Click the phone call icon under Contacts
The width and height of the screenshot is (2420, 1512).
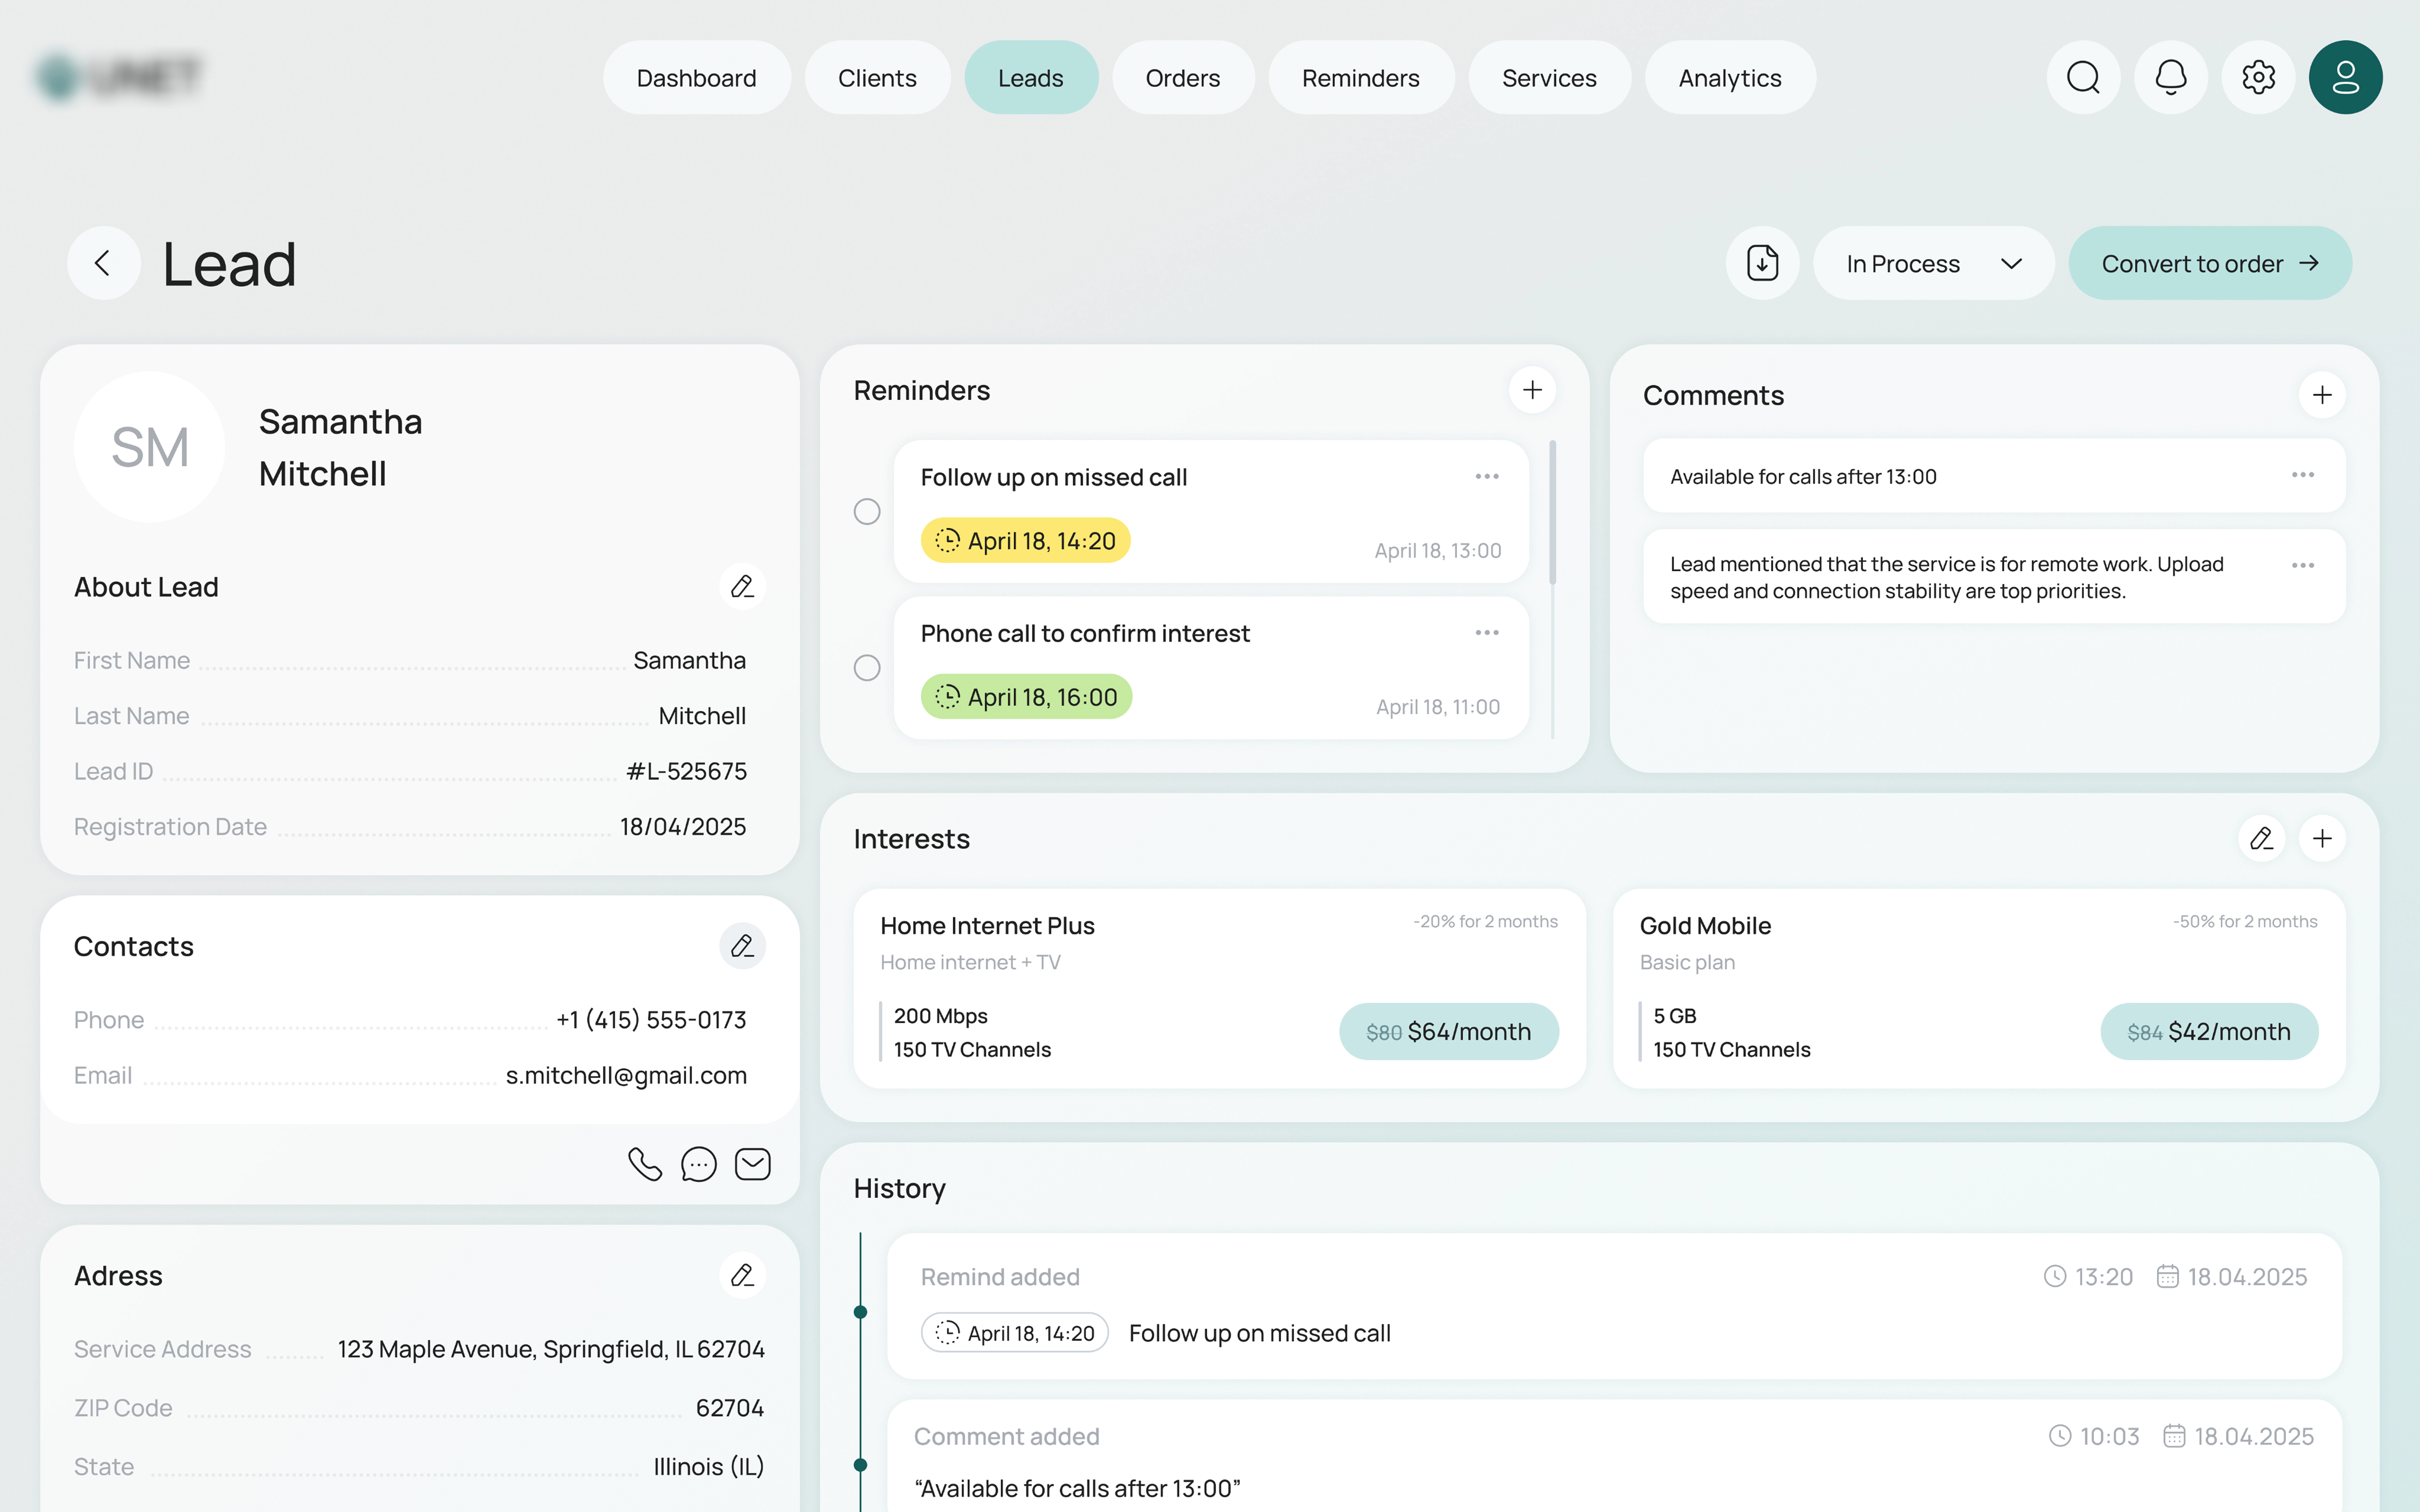(645, 1164)
